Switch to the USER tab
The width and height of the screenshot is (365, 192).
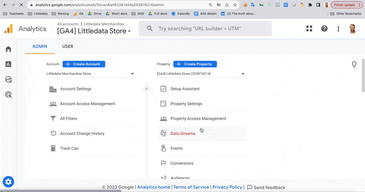68,46
